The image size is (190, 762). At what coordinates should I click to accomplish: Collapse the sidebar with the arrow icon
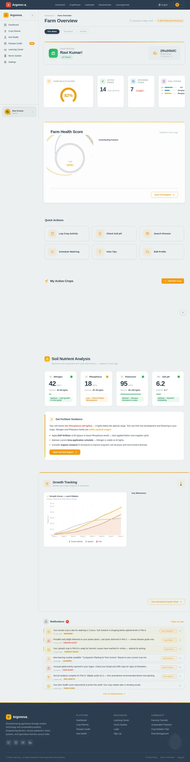click(33, 15)
